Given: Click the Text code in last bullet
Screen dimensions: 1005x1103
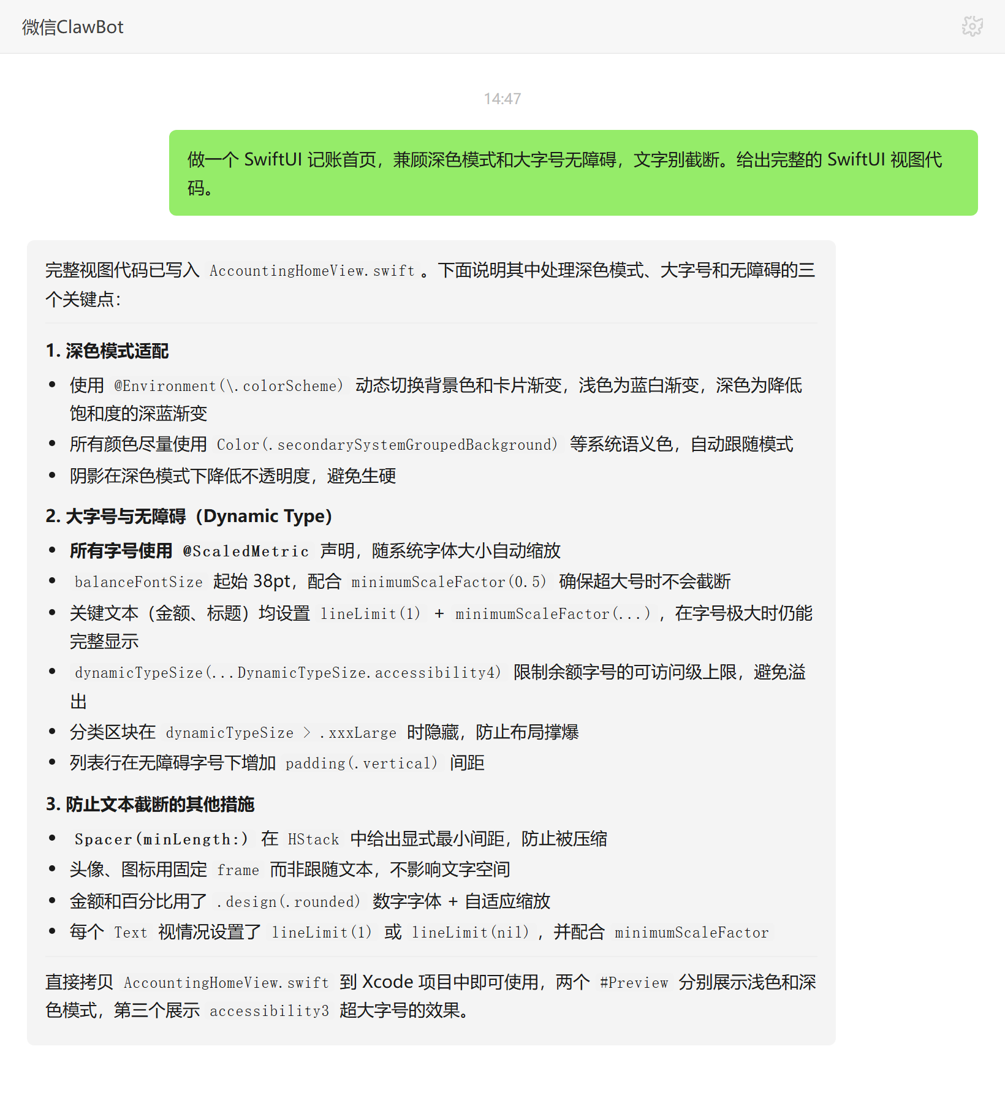Looking at the screenshot, I should click(x=131, y=933).
